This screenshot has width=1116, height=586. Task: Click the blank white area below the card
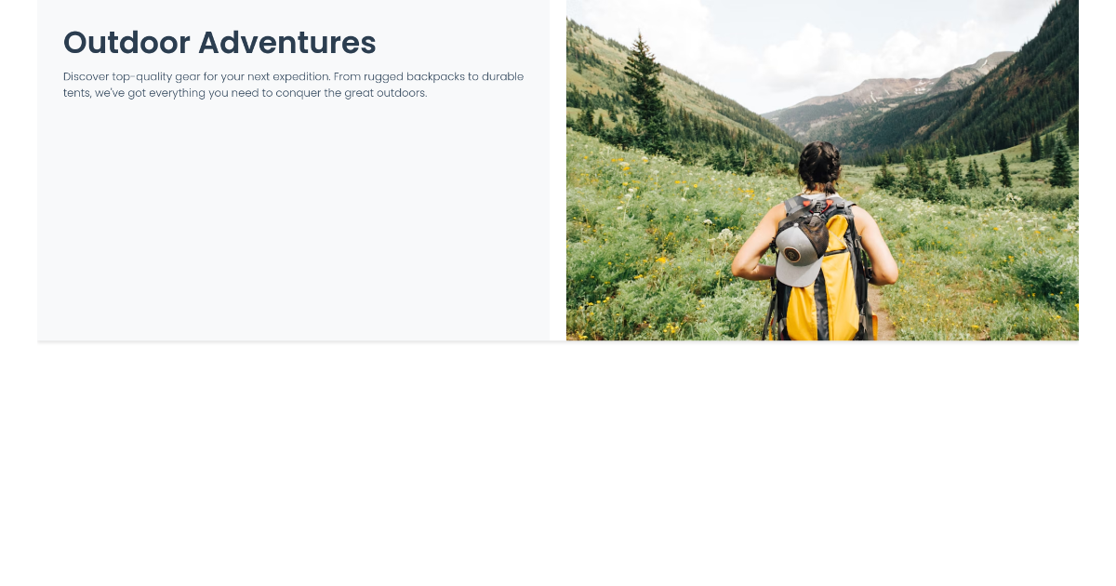558,465
